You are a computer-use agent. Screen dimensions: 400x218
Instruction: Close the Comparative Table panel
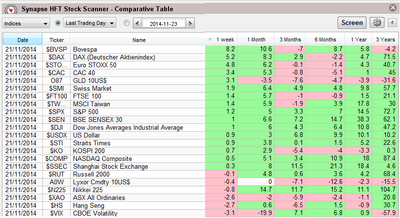[393, 7]
